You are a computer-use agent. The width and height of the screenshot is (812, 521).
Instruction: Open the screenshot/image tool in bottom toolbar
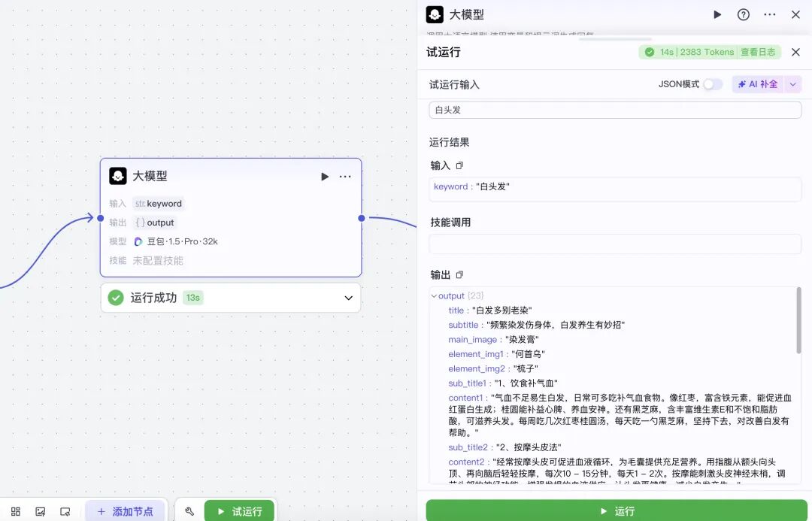point(40,510)
